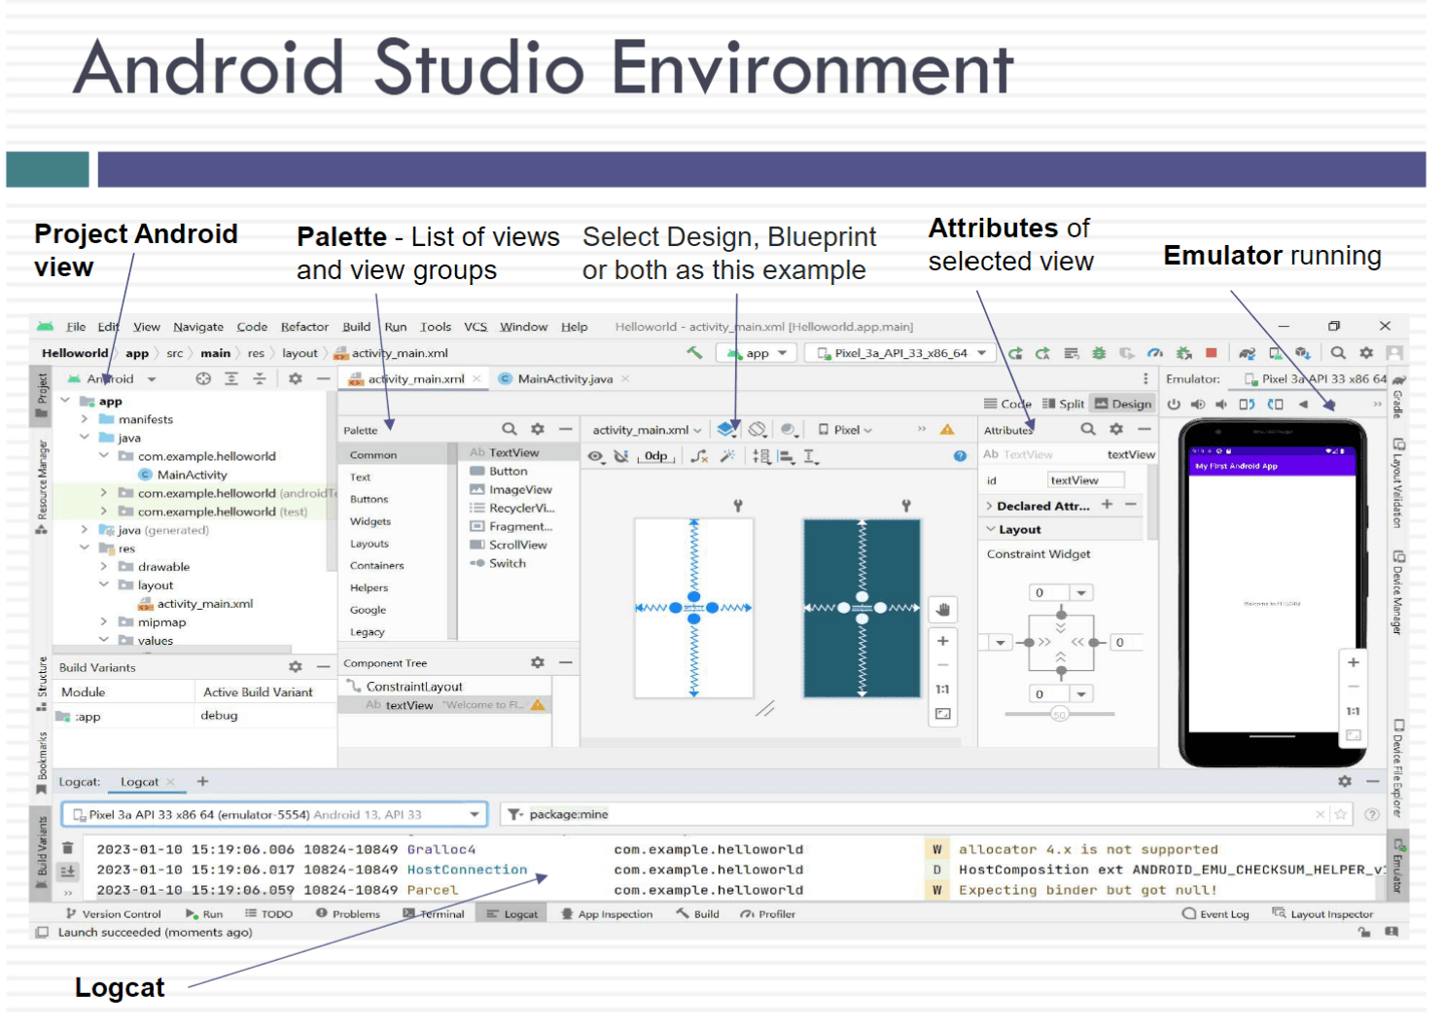Open Event Log button
The width and height of the screenshot is (1444, 1029).
coord(1215,914)
